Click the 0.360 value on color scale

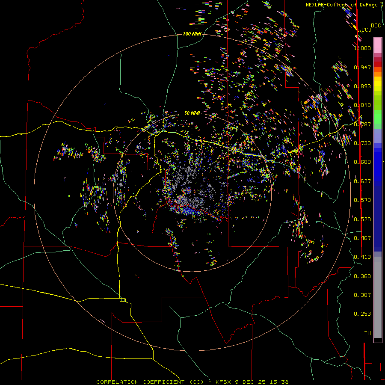click(362, 276)
